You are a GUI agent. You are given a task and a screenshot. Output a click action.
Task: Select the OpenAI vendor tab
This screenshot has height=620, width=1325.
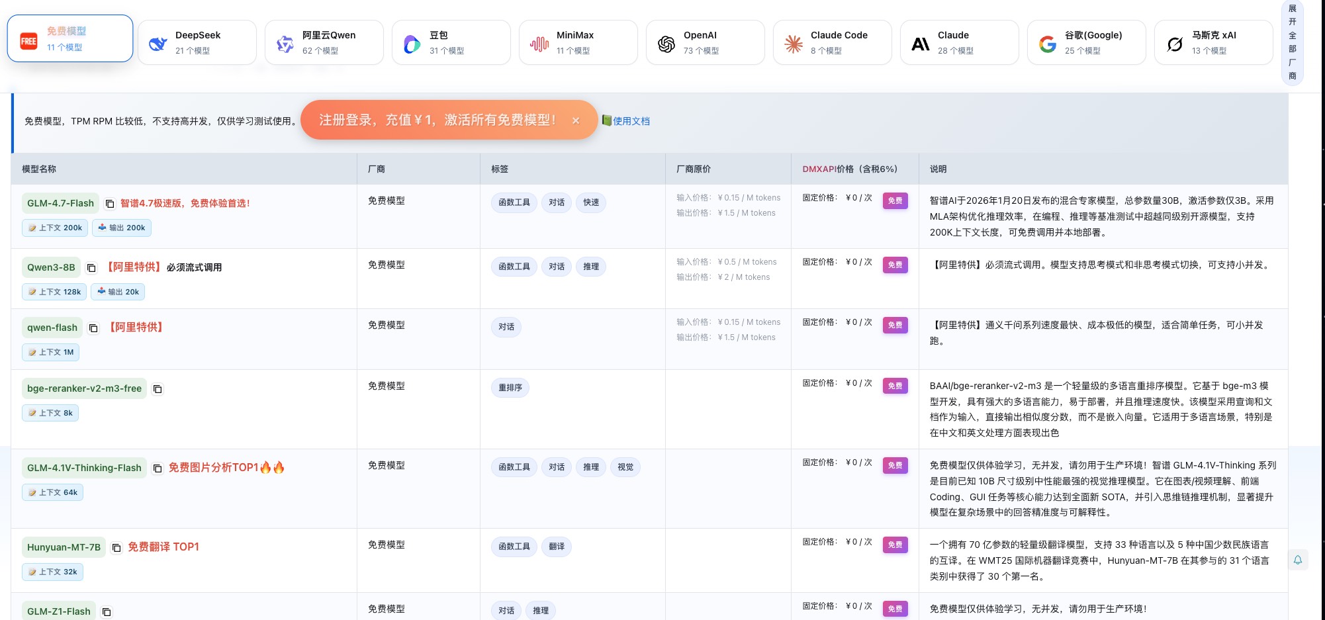point(705,42)
